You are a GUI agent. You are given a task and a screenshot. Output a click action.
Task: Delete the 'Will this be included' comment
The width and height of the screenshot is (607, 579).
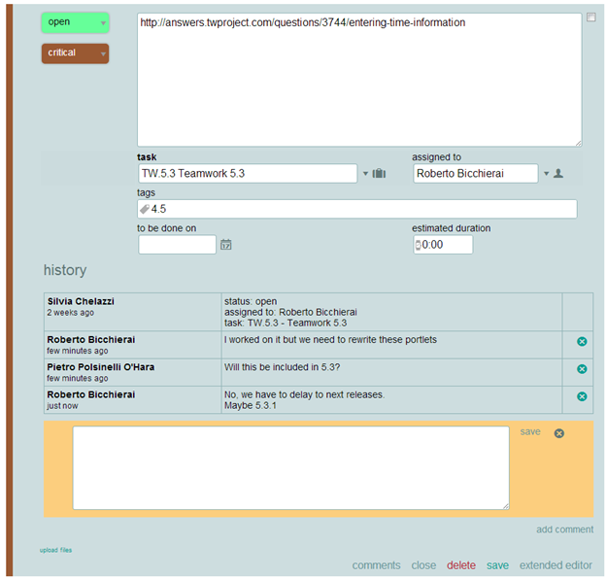(582, 369)
